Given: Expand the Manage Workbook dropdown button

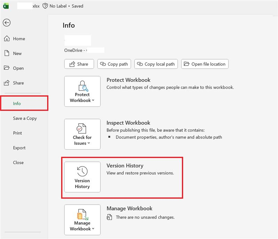Looking at the screenshot, I should click(82, 220).
